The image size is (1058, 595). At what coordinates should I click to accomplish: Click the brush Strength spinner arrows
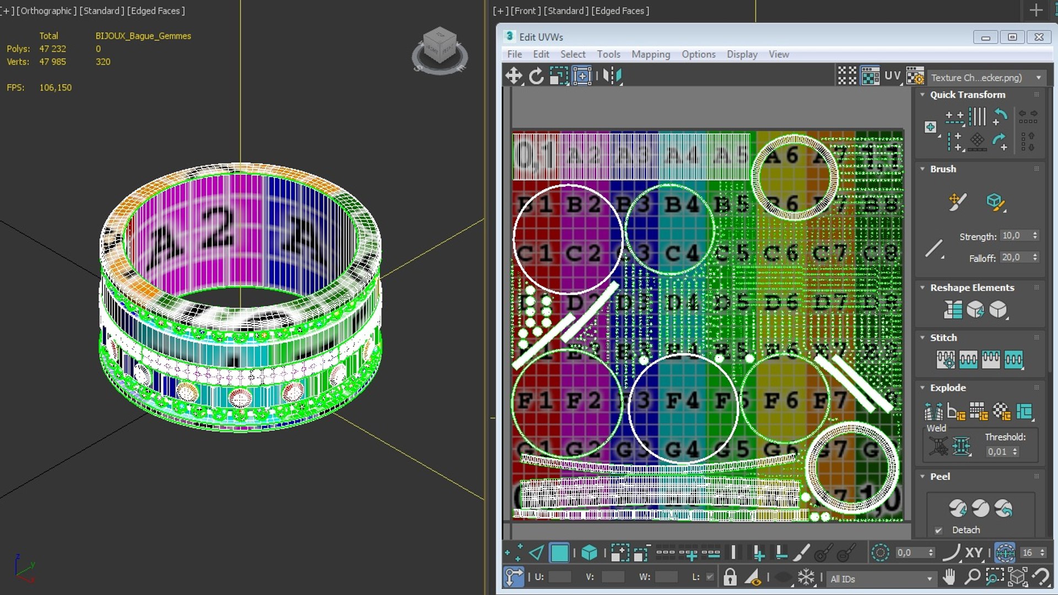tap(1035, 236)
